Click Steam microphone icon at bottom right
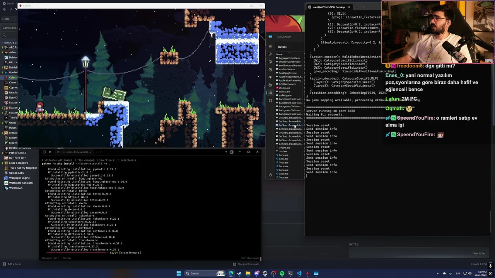 click(x=490, y=266)
